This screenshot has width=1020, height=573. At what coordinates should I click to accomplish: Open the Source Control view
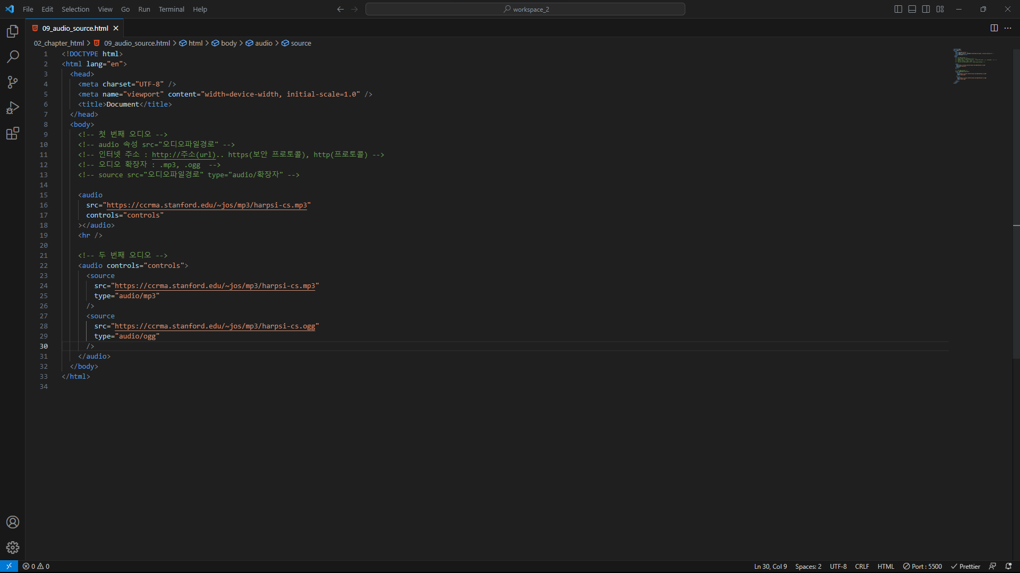(13, 82)
